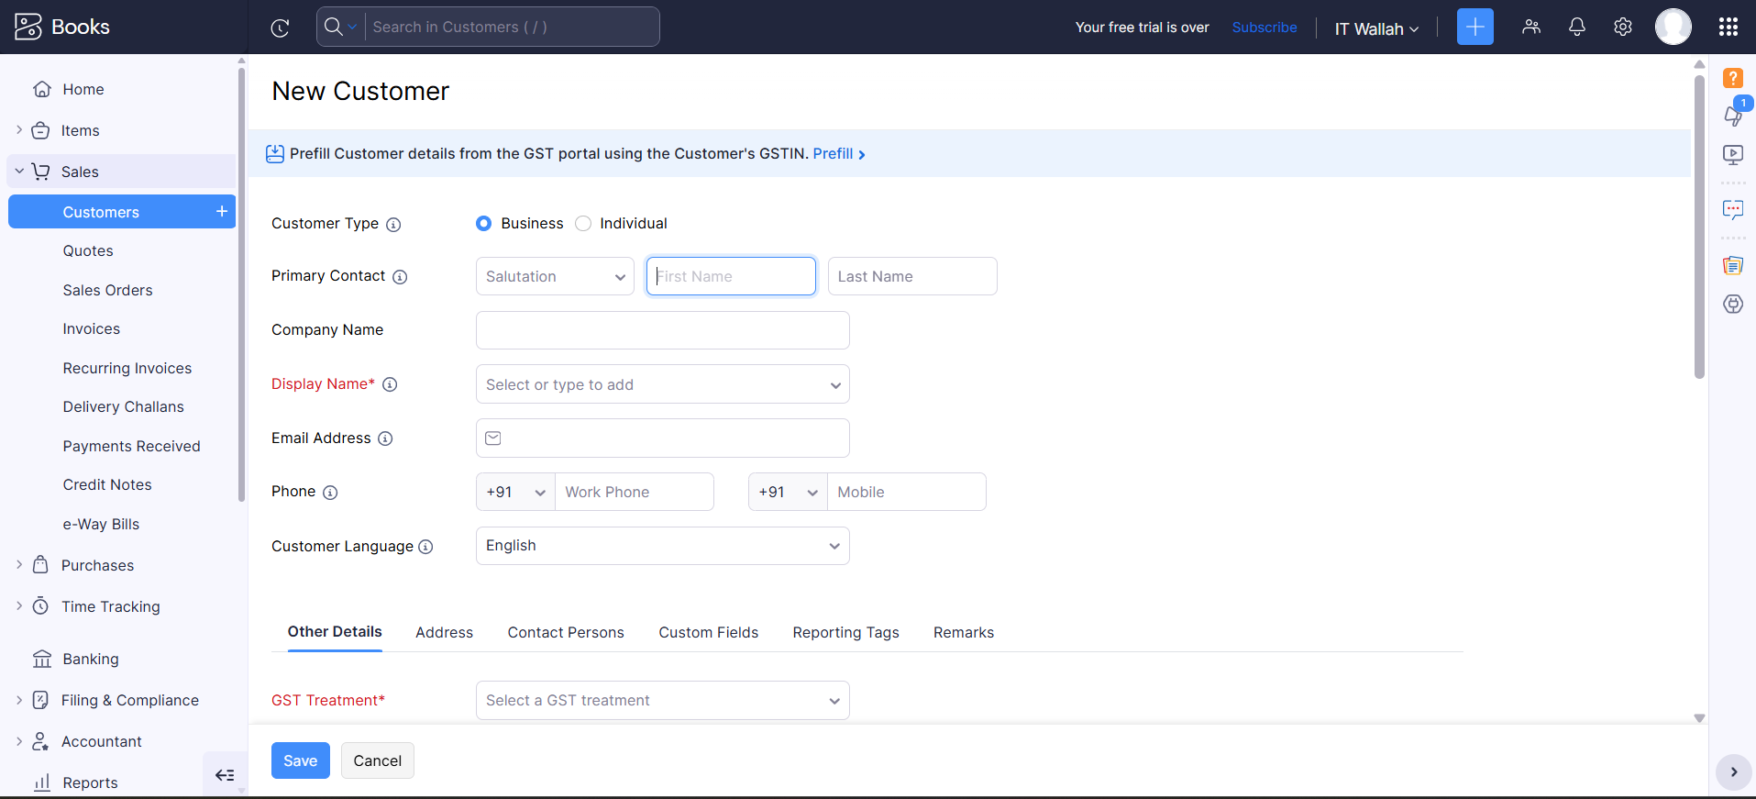The height and width of the screenshot is (799, 1756).
Task: Switch to the Custom Fields tab
Action: pos(709,632)
